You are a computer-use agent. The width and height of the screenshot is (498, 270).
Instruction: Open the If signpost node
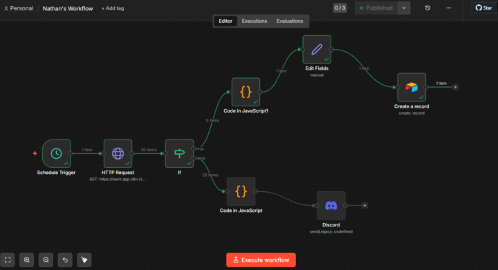click(179, 153)
